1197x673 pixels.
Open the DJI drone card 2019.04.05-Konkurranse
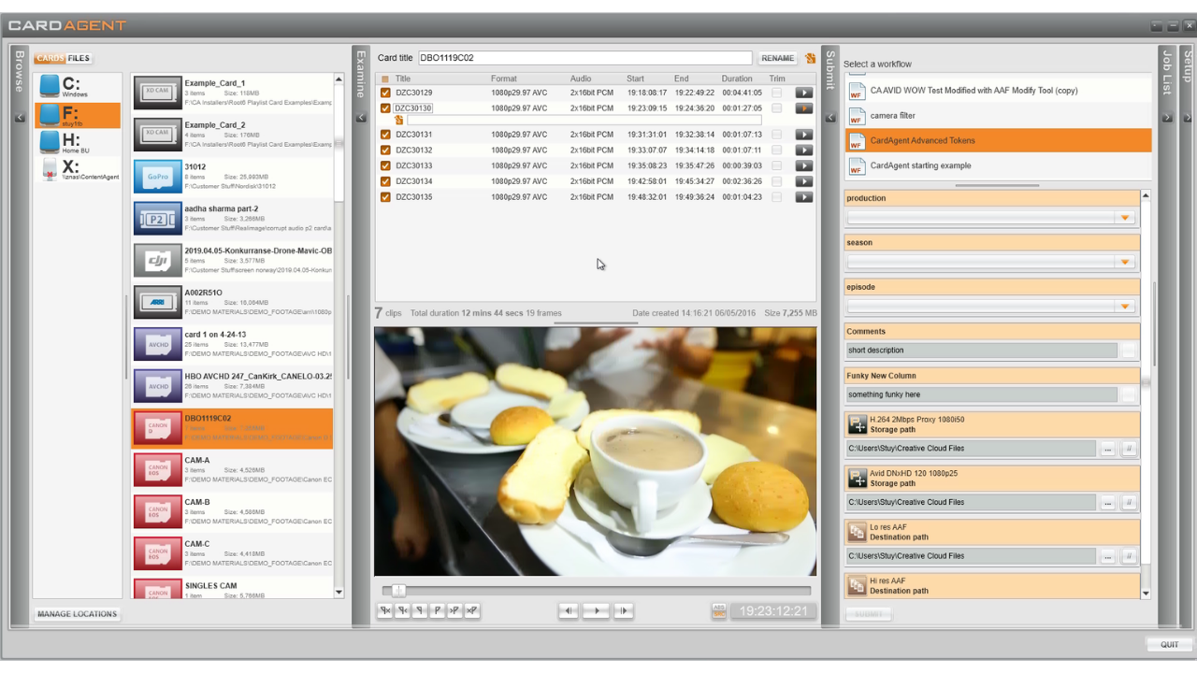pyautogui.click(x=233, y=260)
